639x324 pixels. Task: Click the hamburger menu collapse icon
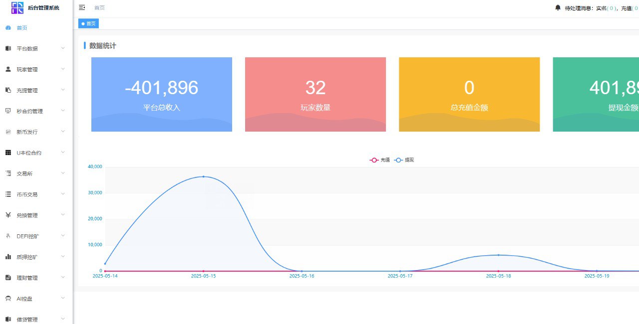(x=82, y=7)
